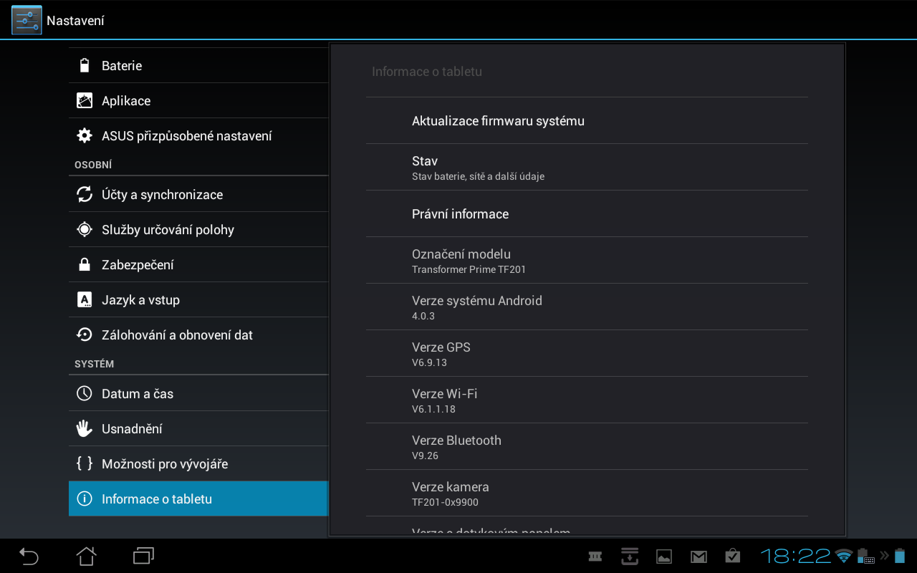Tap the Home navigation icon
This screenshot has height=573, width=917.
click(x=85, y=556)
